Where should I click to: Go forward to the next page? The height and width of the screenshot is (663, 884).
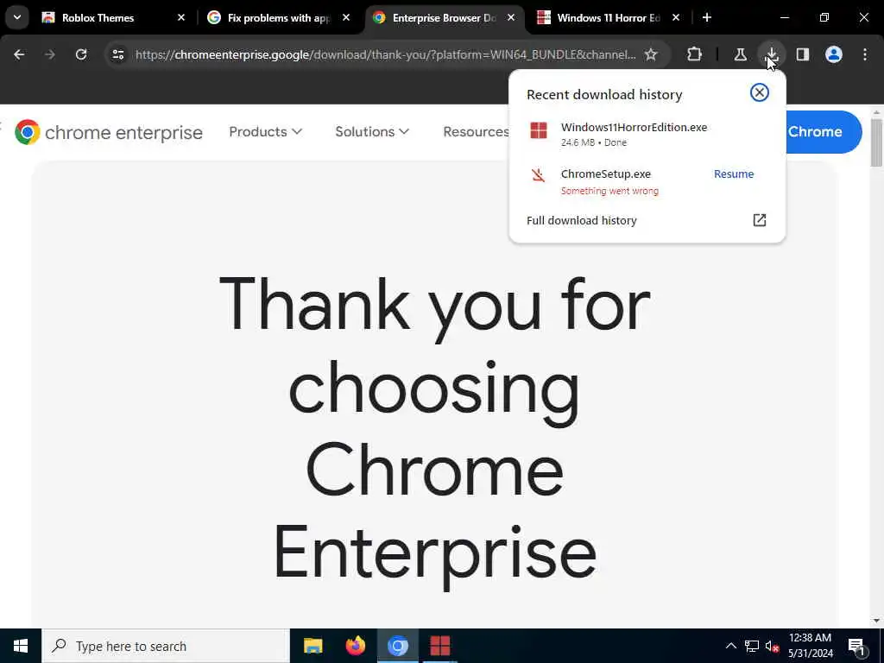pos(50,54)
